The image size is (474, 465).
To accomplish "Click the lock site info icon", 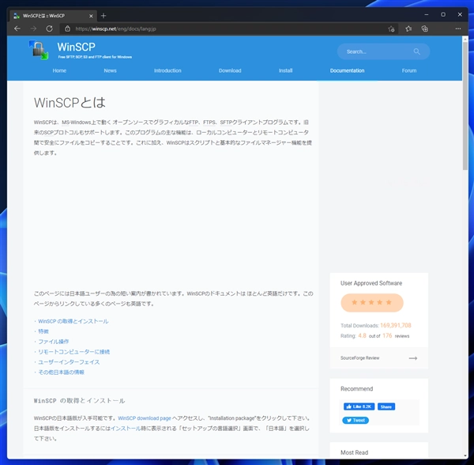I will click(x=68, y=28).
